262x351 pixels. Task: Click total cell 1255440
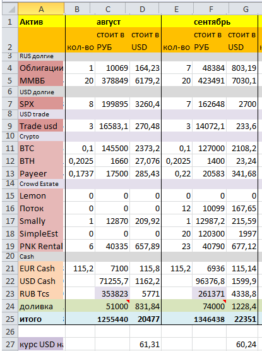point(112,319)
